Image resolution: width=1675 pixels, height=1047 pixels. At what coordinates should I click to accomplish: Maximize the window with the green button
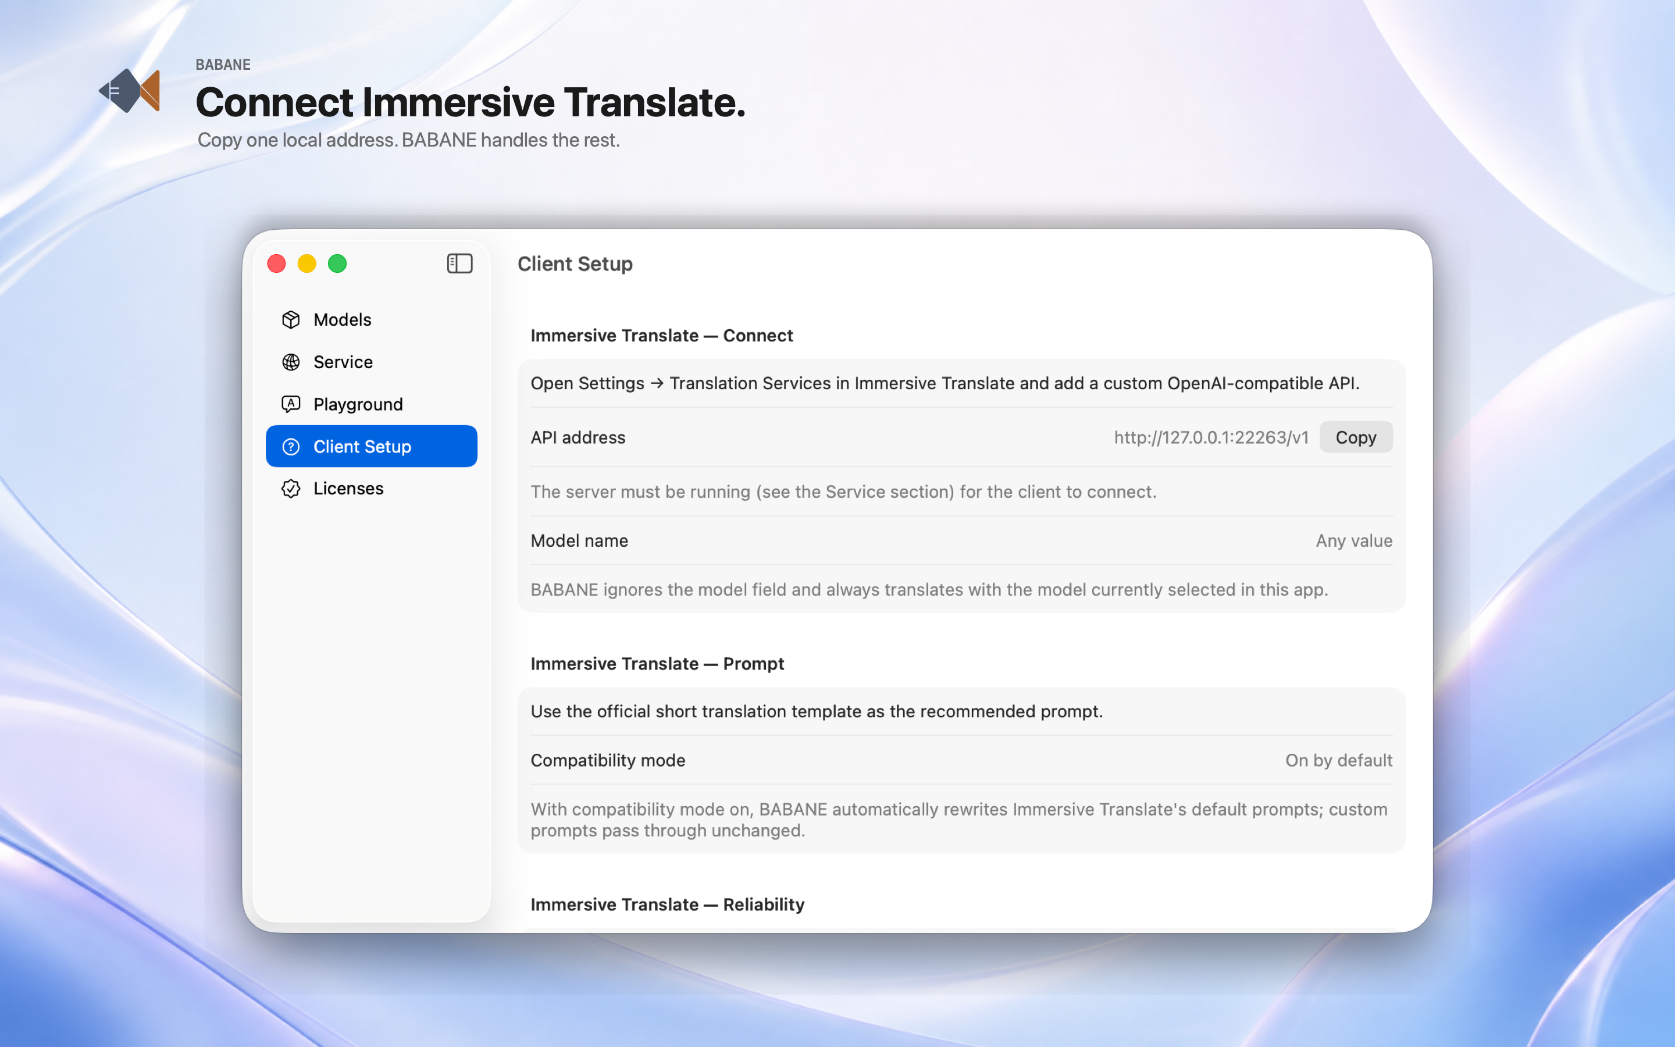point(337,263)
